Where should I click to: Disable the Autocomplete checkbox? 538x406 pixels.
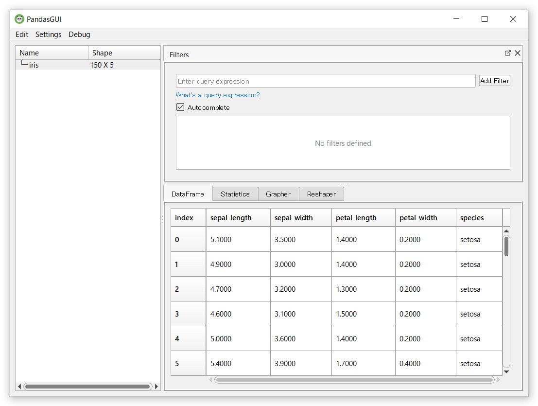[180, 107]
